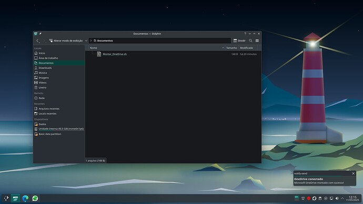363x204 pixels.
Task: Open the Dolphin search magnifier icon
Action: coord(250,40)
